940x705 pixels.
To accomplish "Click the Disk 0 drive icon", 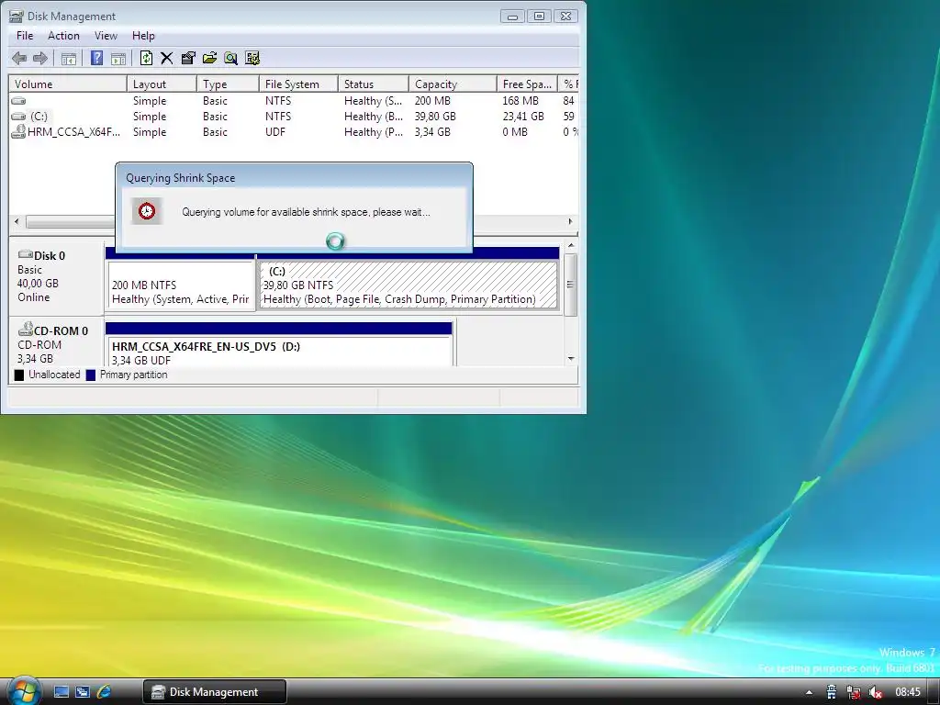I will (x=25, y=254).
